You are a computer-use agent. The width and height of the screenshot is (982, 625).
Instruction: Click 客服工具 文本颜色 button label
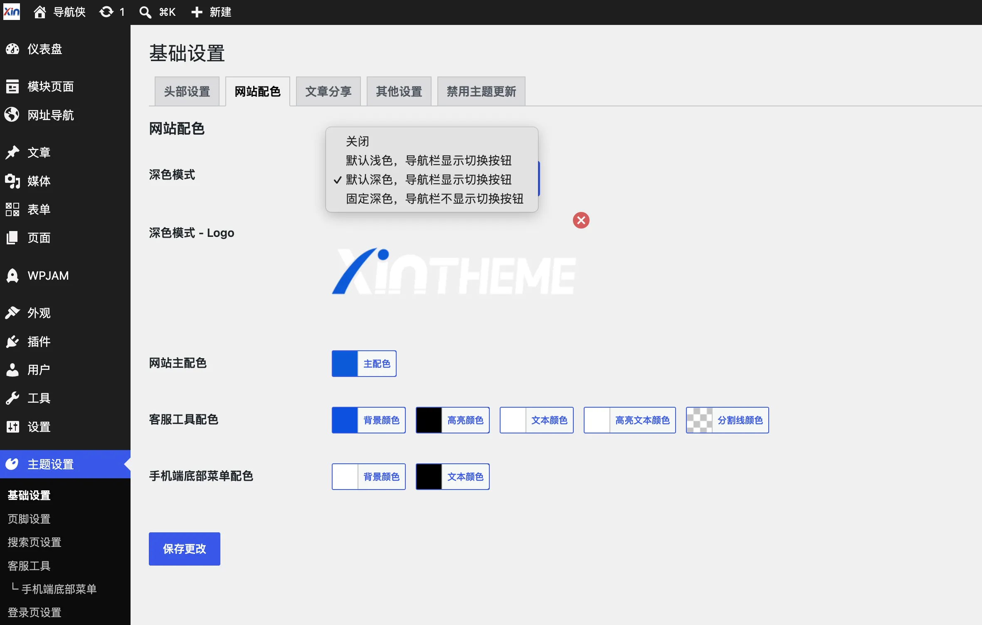pyautogui.click(x=550, y=420)
